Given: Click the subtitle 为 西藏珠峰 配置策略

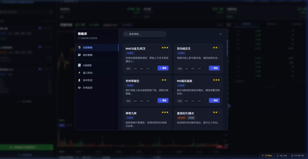Looking at the screenshot, I should coord(88,38).
